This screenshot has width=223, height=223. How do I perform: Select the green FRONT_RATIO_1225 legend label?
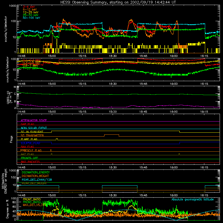[x=36, y=202]
